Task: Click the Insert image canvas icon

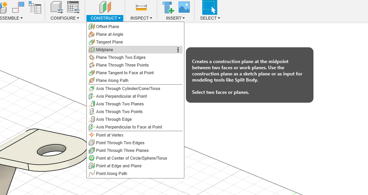Action: pyautogui.click(x=184, y=7)
